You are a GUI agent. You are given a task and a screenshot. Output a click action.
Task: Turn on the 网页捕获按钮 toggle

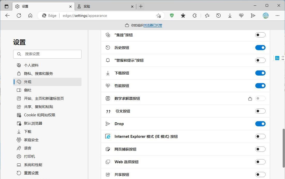tap(260, 149)
